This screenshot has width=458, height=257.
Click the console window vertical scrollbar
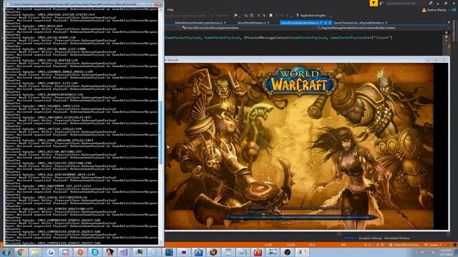point(160,126)
